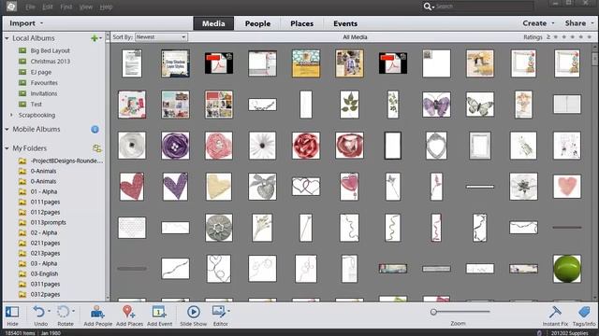Click the Mobile Albums info icon
The height and width of the screenshot is (336, 599).
[95, 130]
